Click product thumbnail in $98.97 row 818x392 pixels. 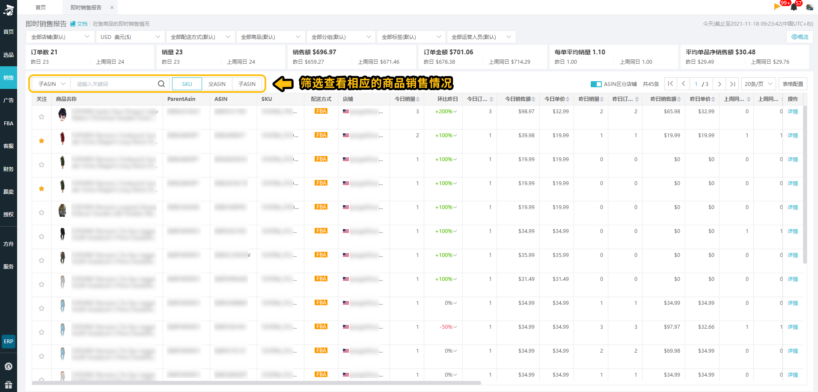pos(62,114)
